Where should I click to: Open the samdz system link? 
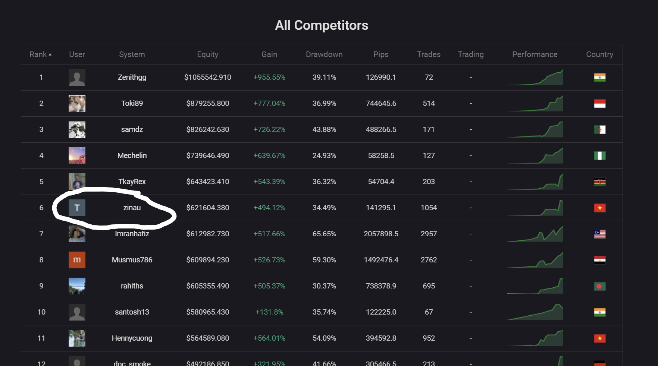pos(132,129)
